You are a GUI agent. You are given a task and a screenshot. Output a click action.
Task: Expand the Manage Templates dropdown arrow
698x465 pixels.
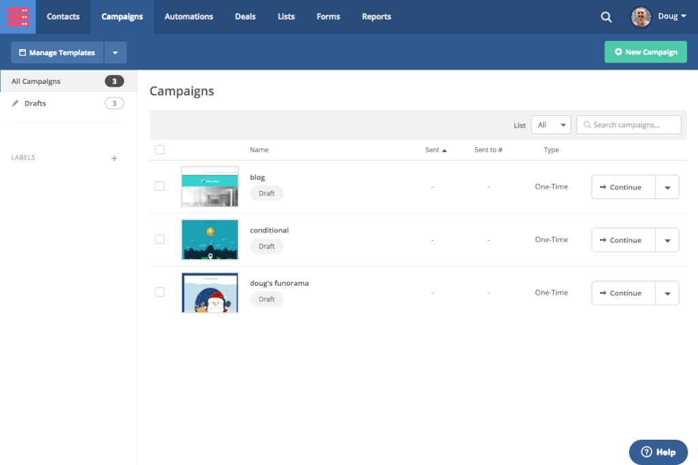[115, 52]
